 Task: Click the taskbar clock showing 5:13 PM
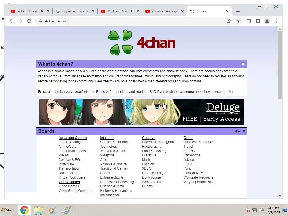[274, 210]
